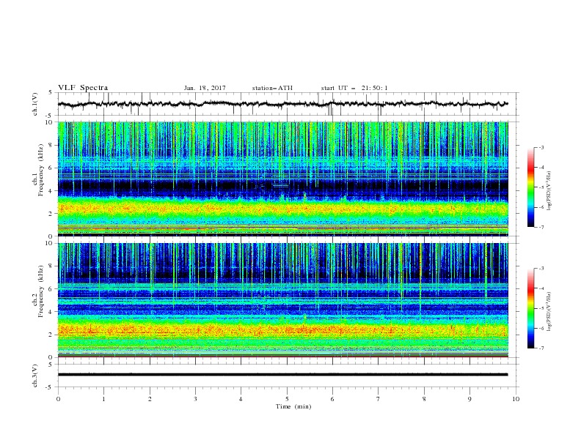Click the upper colorbar next to ch.1 spectrogram
Screen dimensions: 581x448
530,187
